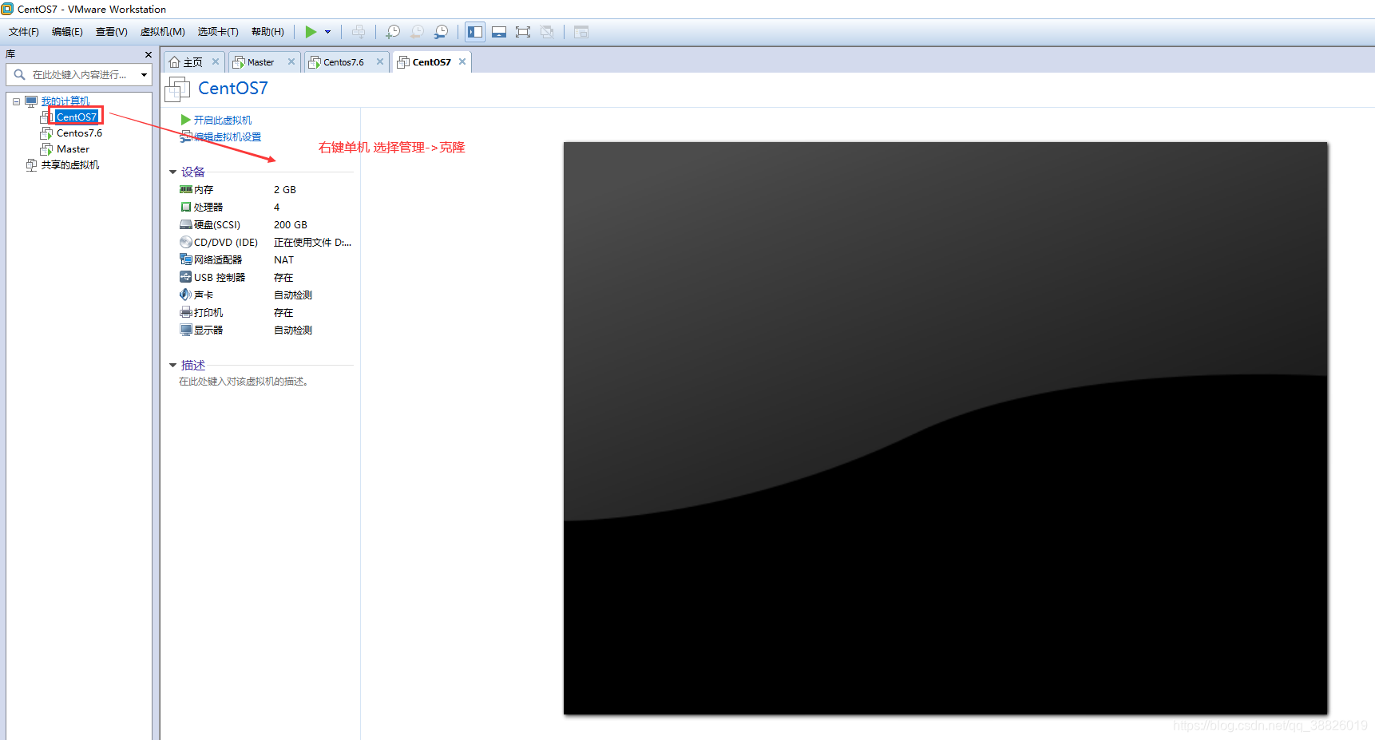This screenshot has height=740, width=1375.
Task: Collapse the 我的计算机 tree node
Action: click(16, 101)
